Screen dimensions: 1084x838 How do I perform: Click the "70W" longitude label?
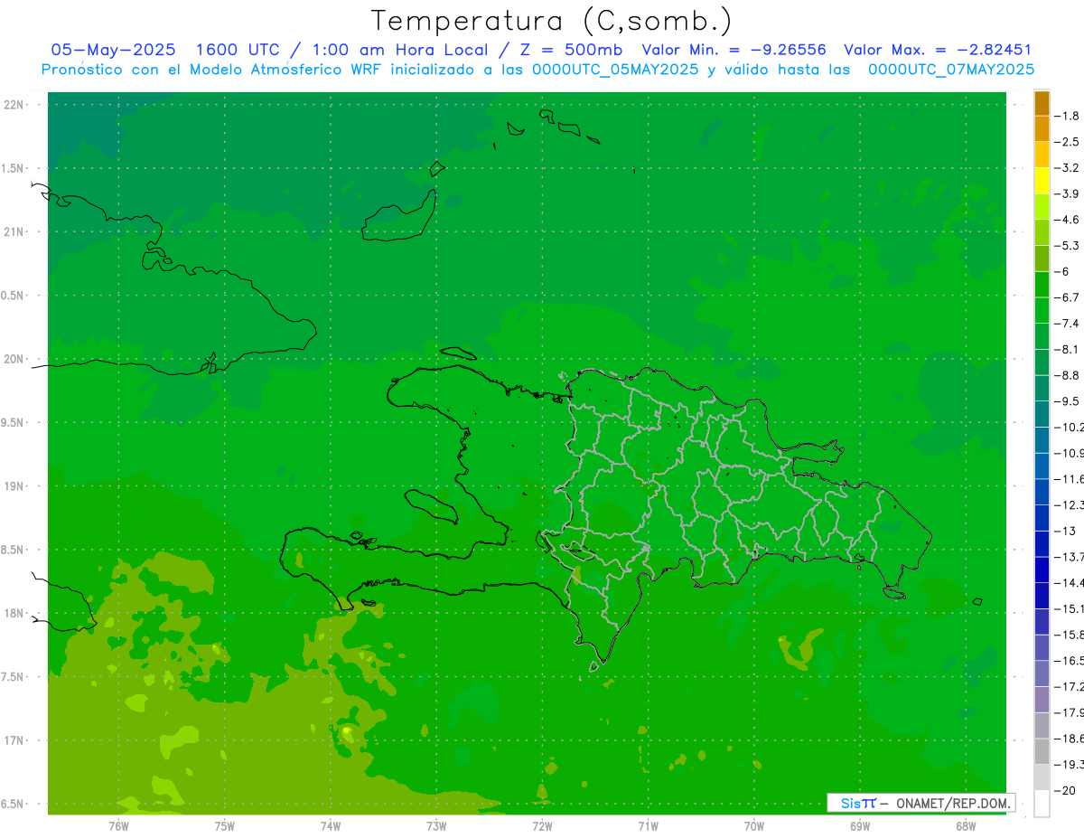point(753,826)
